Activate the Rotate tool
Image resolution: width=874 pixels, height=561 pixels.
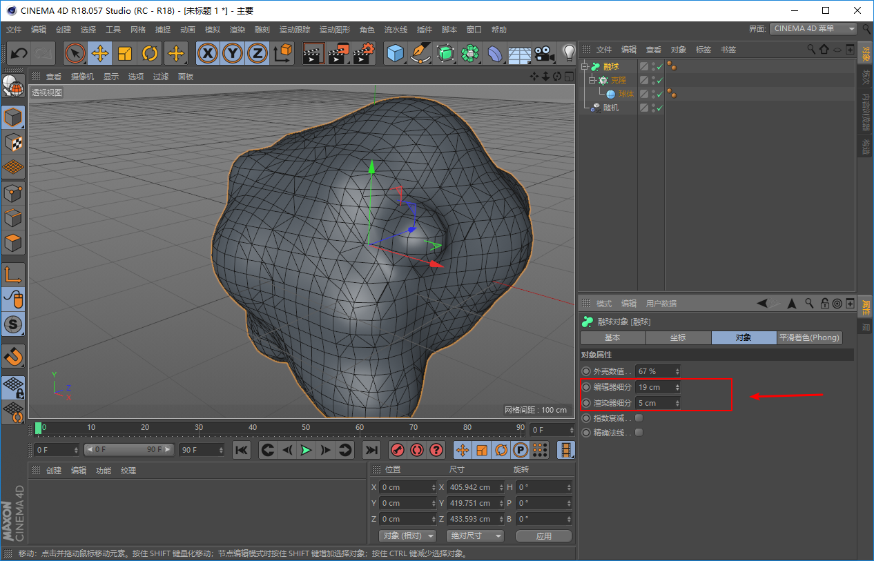(x=150, y=53)
